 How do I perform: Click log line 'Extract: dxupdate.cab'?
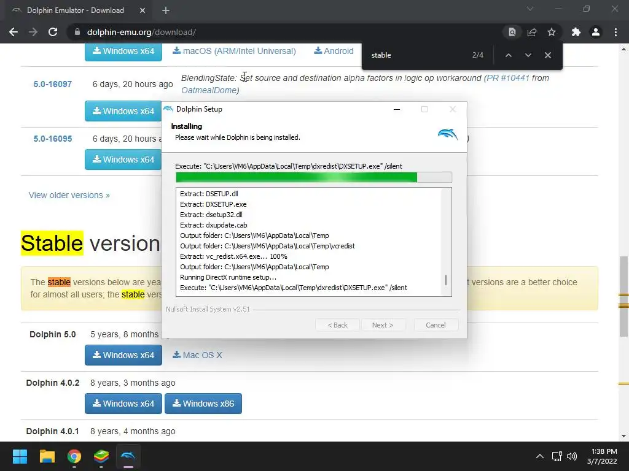coord(213,225)
